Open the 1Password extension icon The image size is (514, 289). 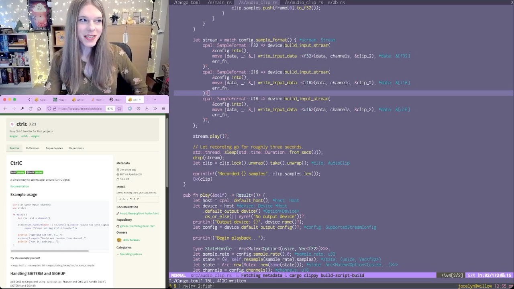pos(130,108)
